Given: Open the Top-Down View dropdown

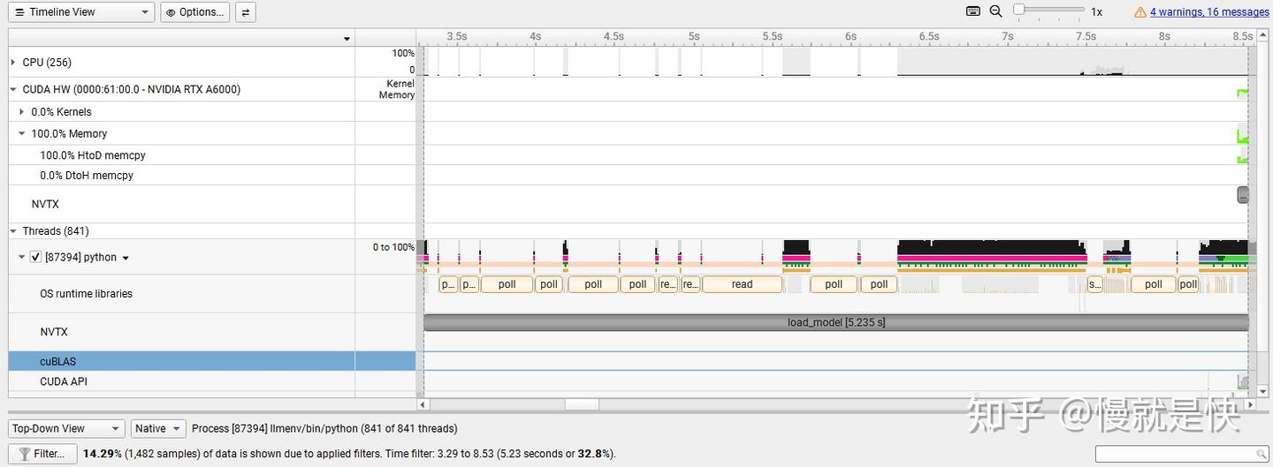Looking at the screenshot, I should click(x=66, y=429).
